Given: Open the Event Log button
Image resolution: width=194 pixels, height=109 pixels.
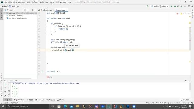Looking at the screenshot, I should tap(185, 100).
